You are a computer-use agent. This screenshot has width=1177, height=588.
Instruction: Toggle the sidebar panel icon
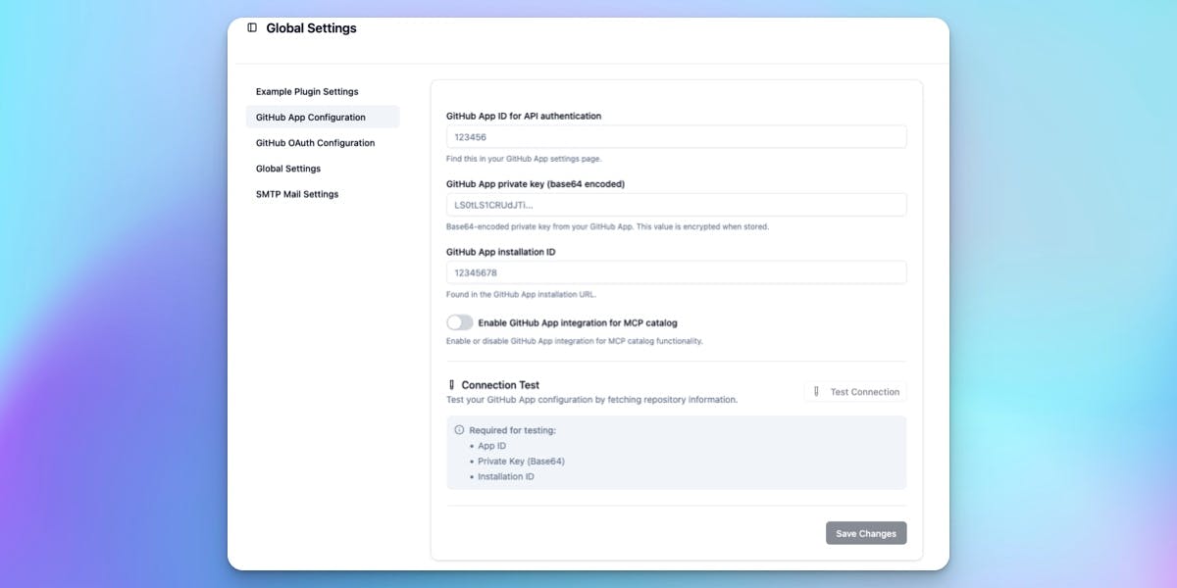[252, 28]
